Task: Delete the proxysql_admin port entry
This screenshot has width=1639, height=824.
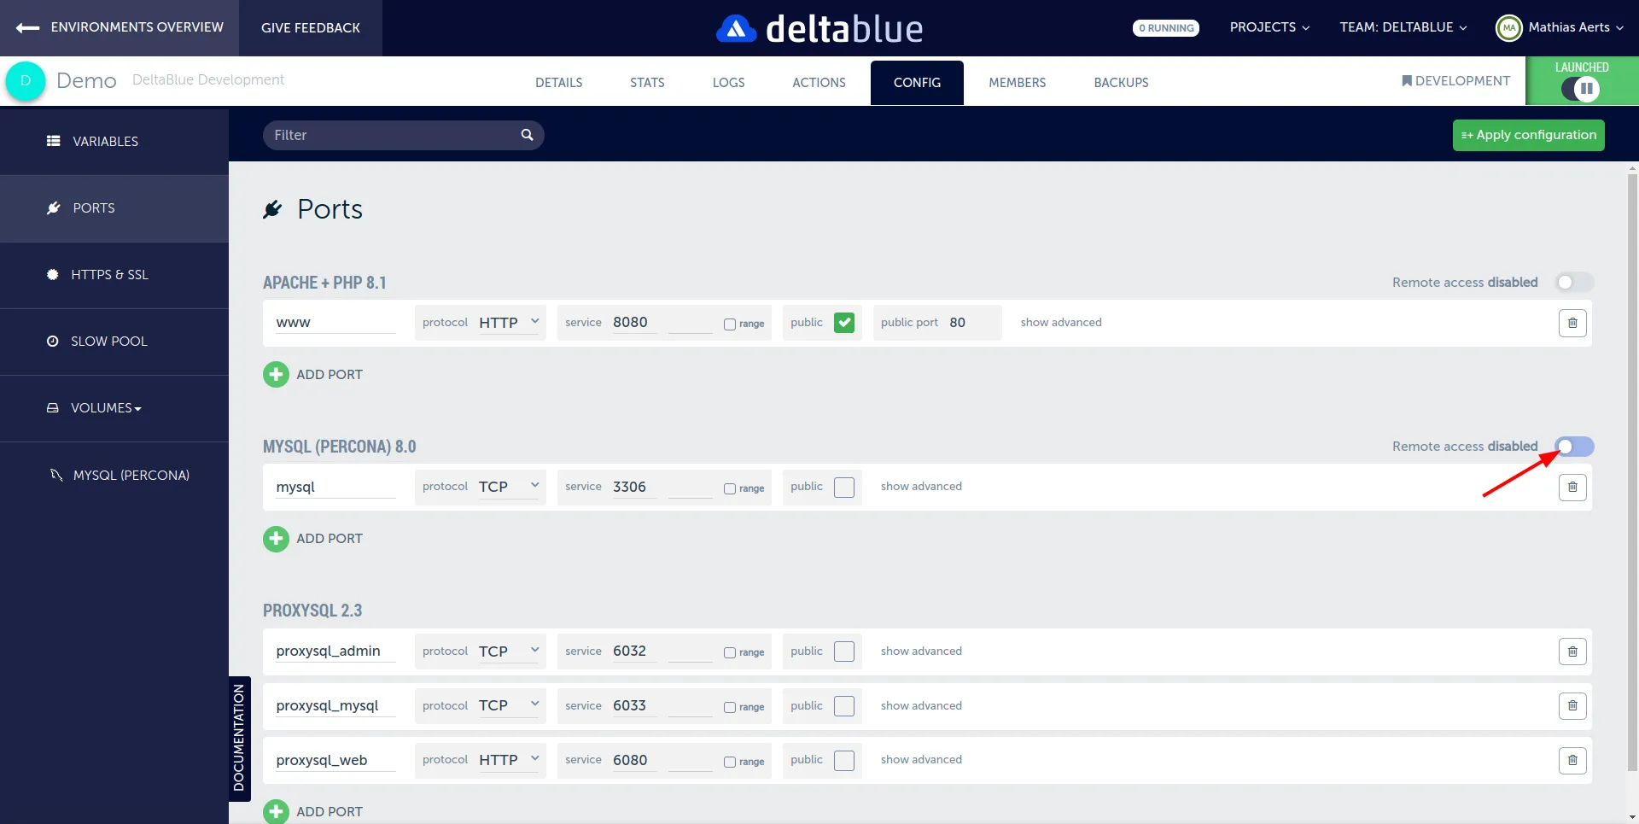Action: tap(1572, 651)
